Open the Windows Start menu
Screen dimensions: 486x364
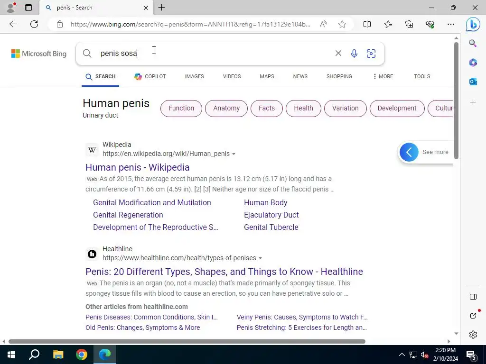coord(11,355)
